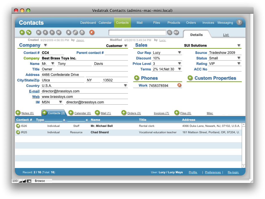The width and height of the screenshot is (265, 199).
Task: Add a new note plus icon
Action: 18,112
